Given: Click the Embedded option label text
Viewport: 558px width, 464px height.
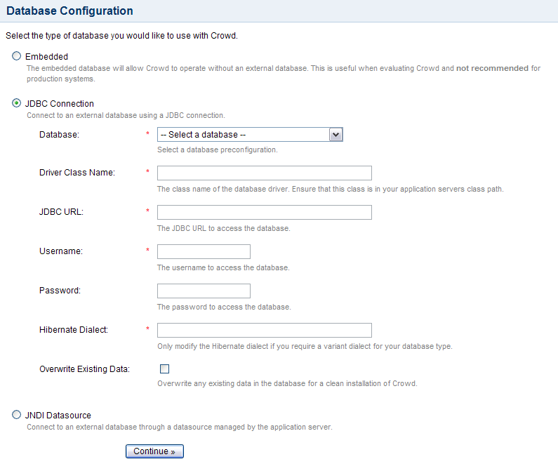Looking at the screenshot, I should 46,57.
